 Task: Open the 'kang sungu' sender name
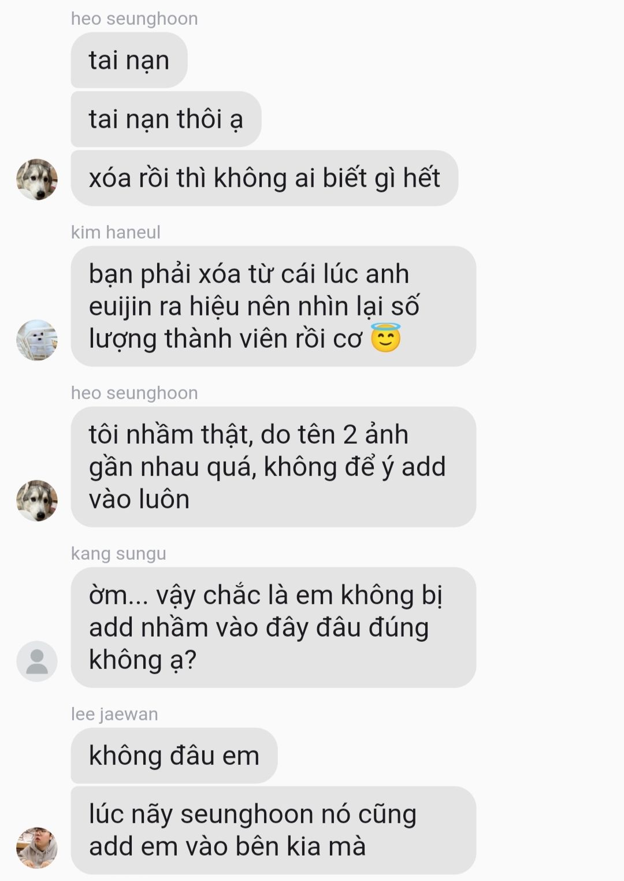point(118,553)
